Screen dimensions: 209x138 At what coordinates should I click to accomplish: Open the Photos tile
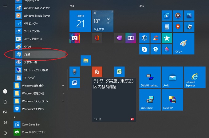(189, 15)
